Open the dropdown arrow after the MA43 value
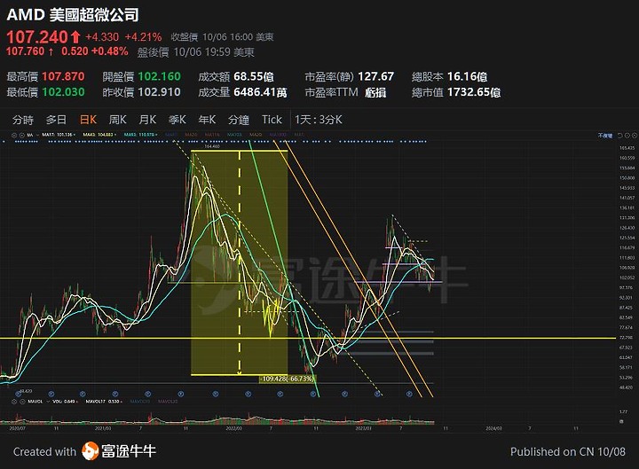This screenshot has height=469, width=639. [115, 135]
